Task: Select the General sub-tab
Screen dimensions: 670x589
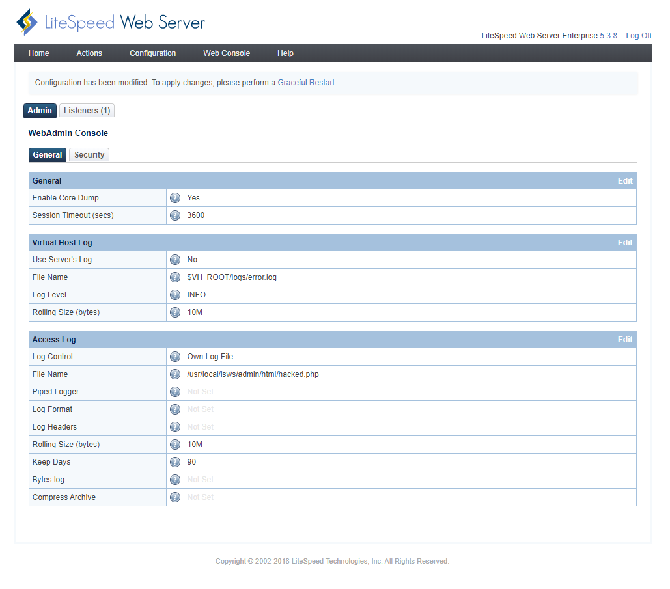Action: 48,155
